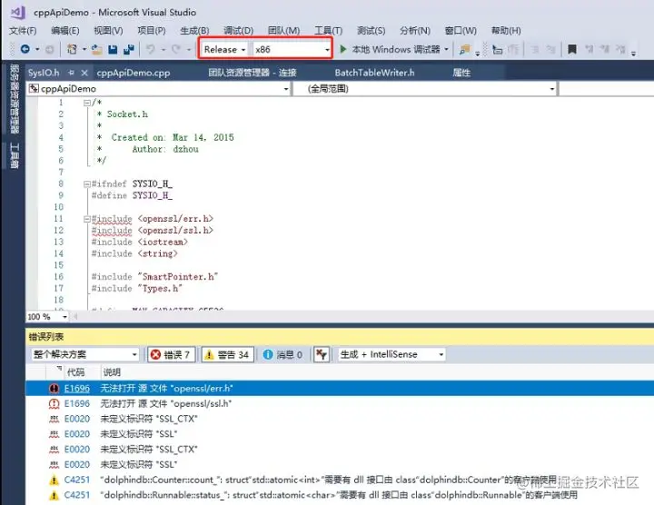Click the Find in Files toolbar icon

(x=465, y=50)
